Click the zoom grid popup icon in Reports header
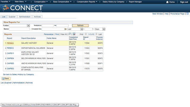This screenshot has height=107, width=190. point(70,34)
